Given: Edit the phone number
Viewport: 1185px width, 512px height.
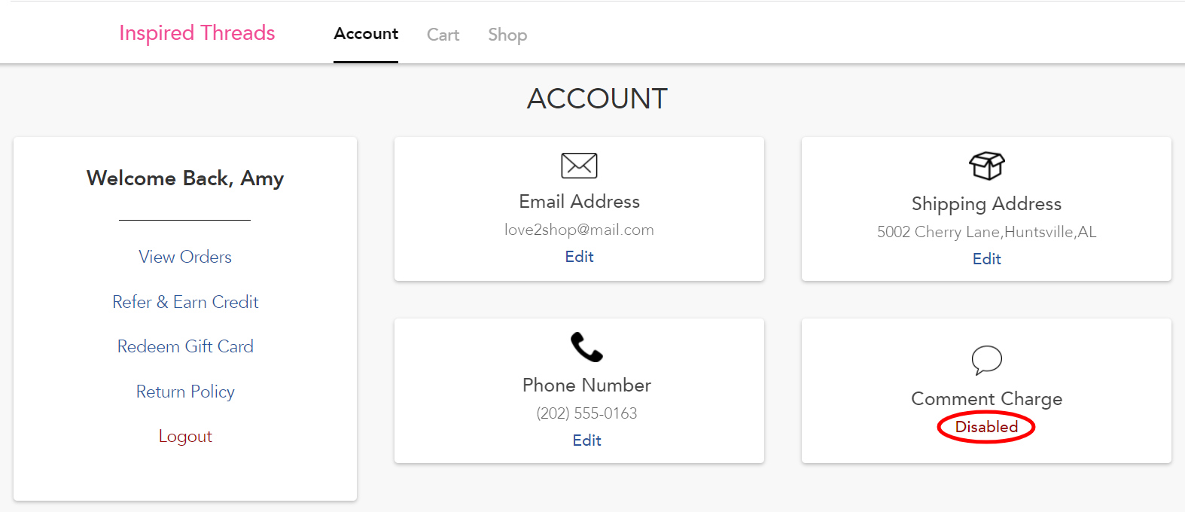Looking at the screenshot, I should (x=586, y=440).
